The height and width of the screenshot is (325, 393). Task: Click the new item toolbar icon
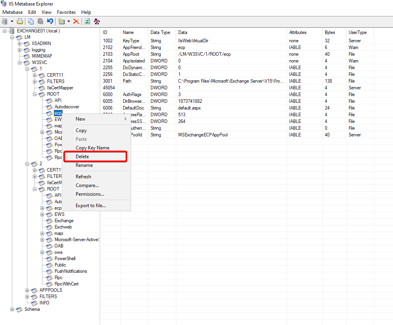coord(61,21)
